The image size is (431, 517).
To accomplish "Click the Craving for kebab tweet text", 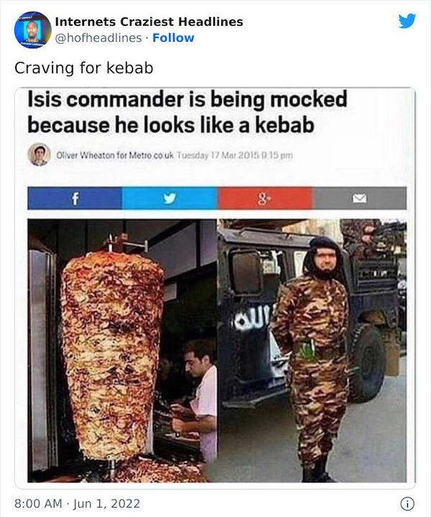I will [x=84, y=68].
